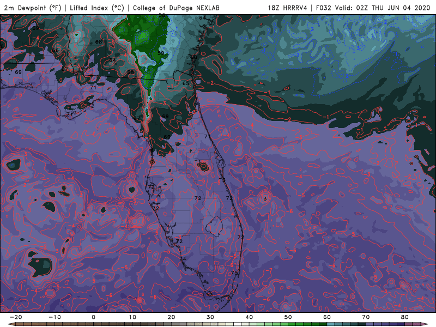This screenshot has height=327, width=436.
Task: Click the 65 dewpoint value near the Georgia coast
Action: point(186,83)
